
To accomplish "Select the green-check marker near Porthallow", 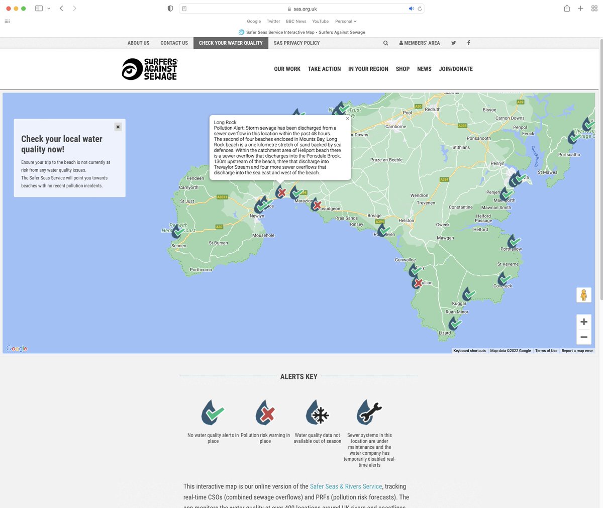I will (x=513, y=242).
